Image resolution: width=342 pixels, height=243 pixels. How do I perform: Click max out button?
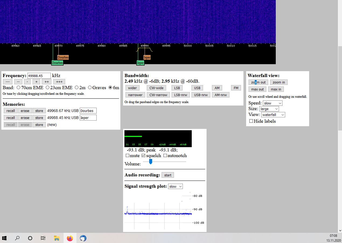point(257,89)
